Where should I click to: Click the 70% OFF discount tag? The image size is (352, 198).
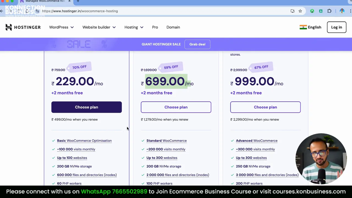[x=79, y=67]
